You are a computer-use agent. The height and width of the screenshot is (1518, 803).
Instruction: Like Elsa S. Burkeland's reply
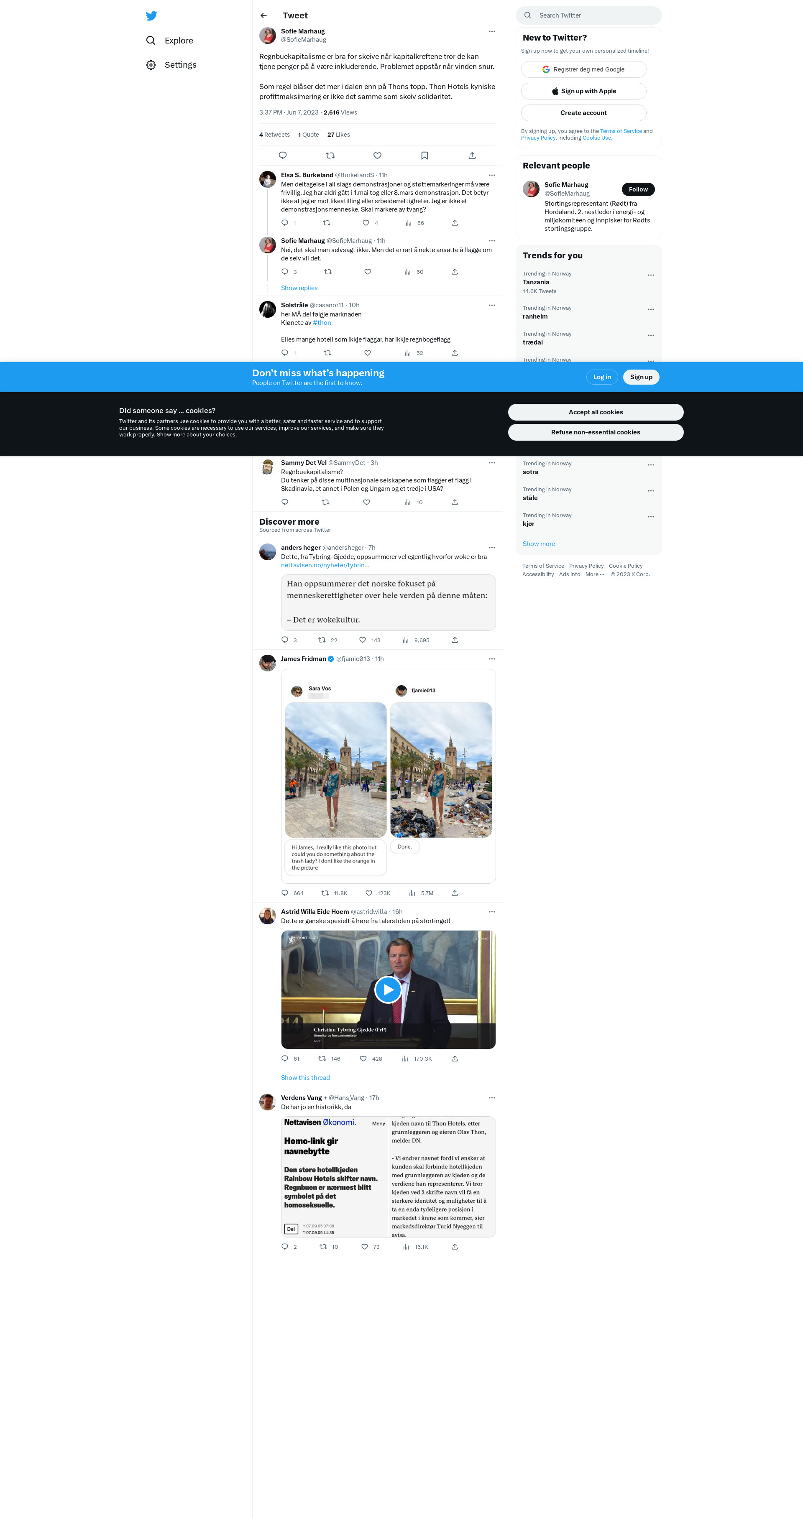366,223
